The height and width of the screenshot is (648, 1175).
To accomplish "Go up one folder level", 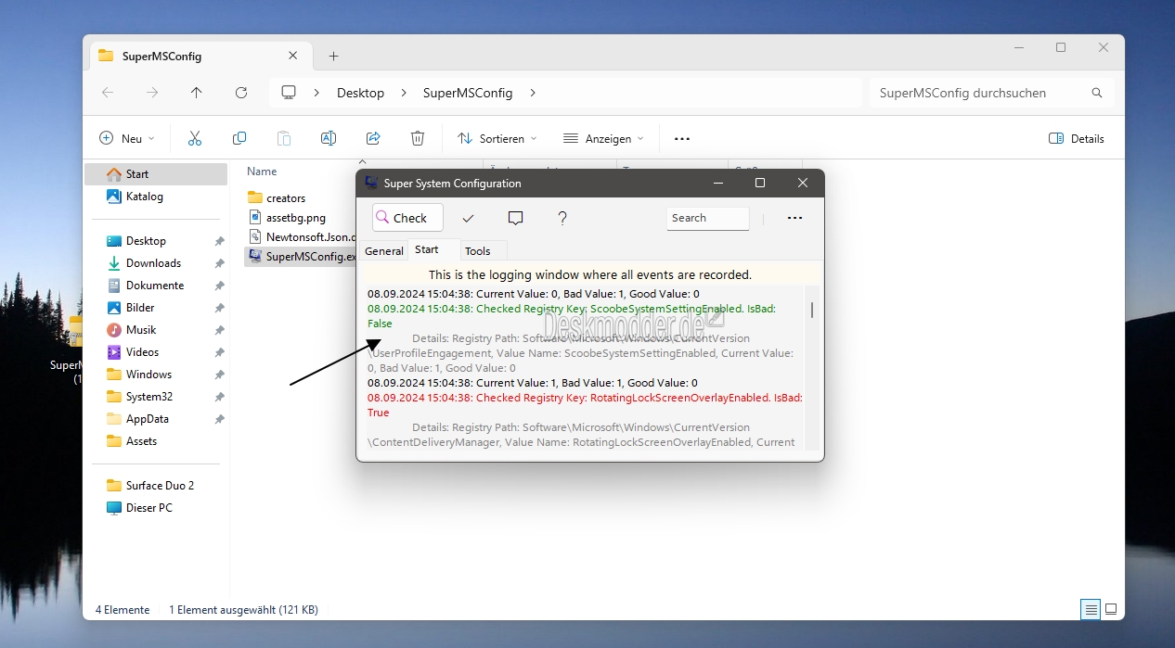I will tap(196, 93).
